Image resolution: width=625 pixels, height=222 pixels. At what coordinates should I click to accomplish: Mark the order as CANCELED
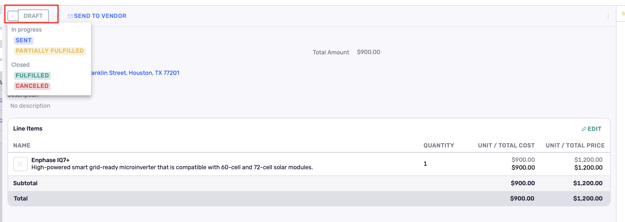point(32,86)
